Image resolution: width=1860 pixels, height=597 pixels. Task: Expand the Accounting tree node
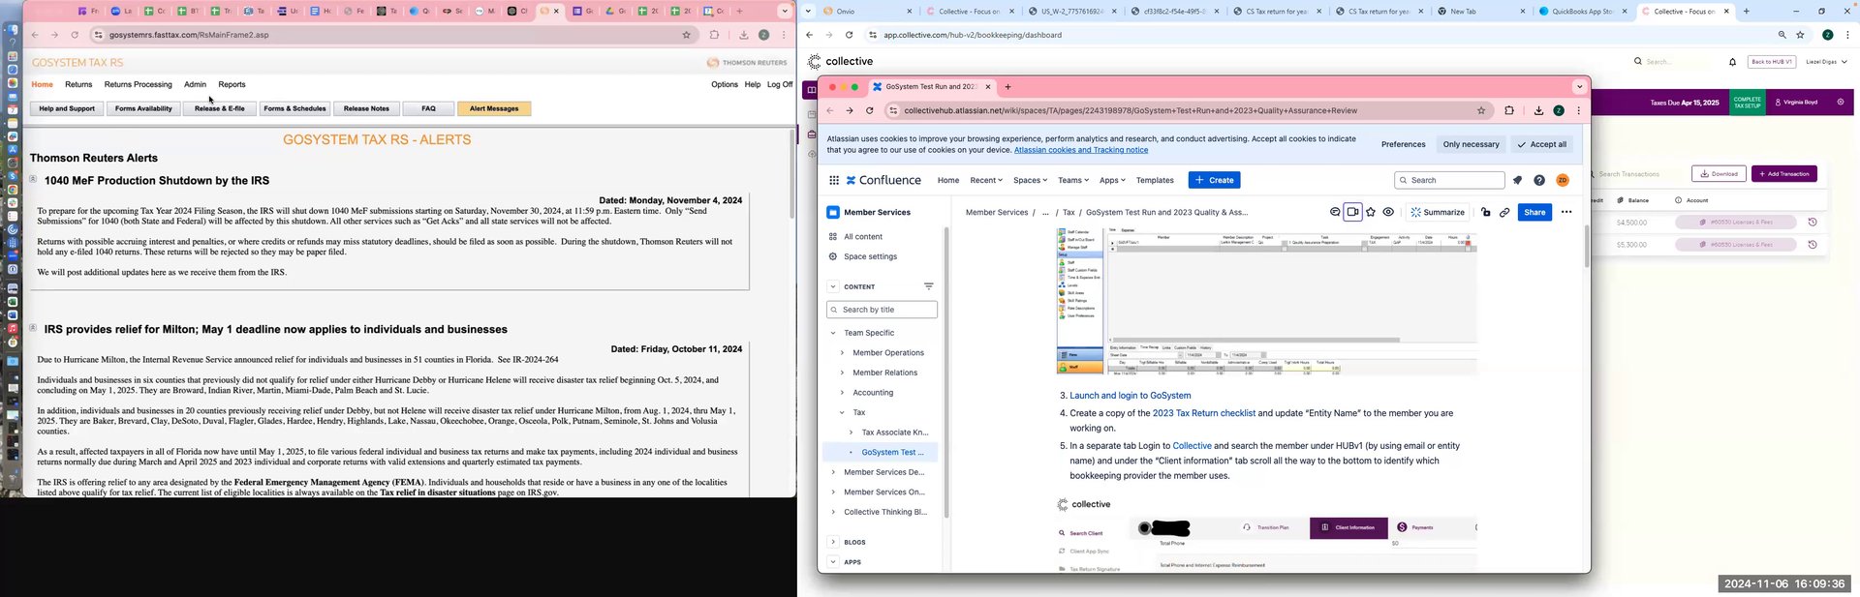(x=842, y=393)
